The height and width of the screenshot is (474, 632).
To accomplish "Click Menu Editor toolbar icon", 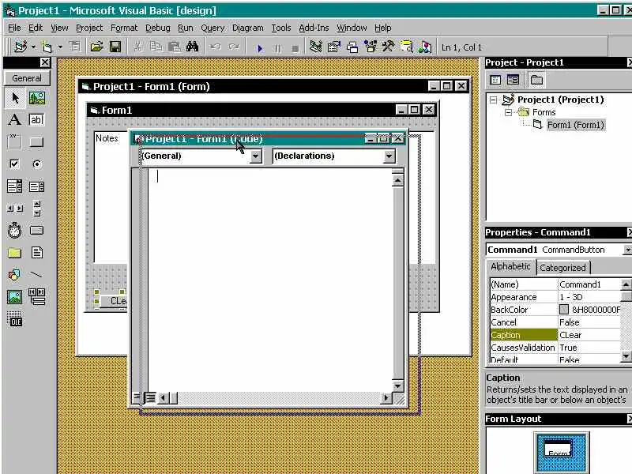I will tap(75, 47).
